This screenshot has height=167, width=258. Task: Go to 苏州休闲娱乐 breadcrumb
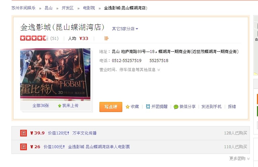[x=24, y=8]
